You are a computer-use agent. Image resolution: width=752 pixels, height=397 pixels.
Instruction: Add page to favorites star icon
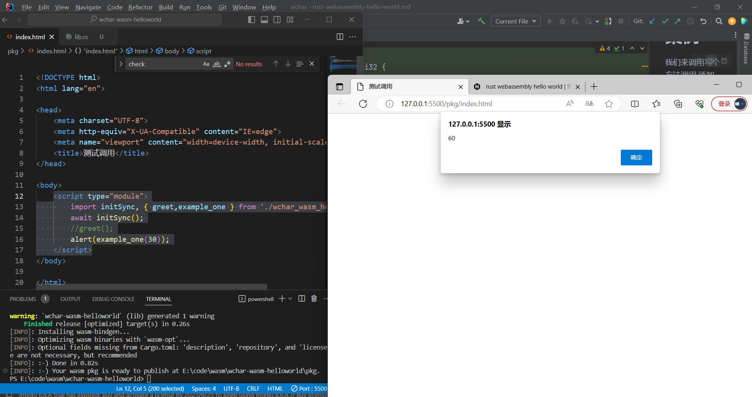(609, 104)
